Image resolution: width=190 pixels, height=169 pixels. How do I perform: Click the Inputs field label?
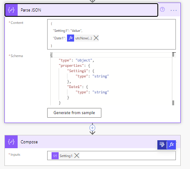pos(15,154)
